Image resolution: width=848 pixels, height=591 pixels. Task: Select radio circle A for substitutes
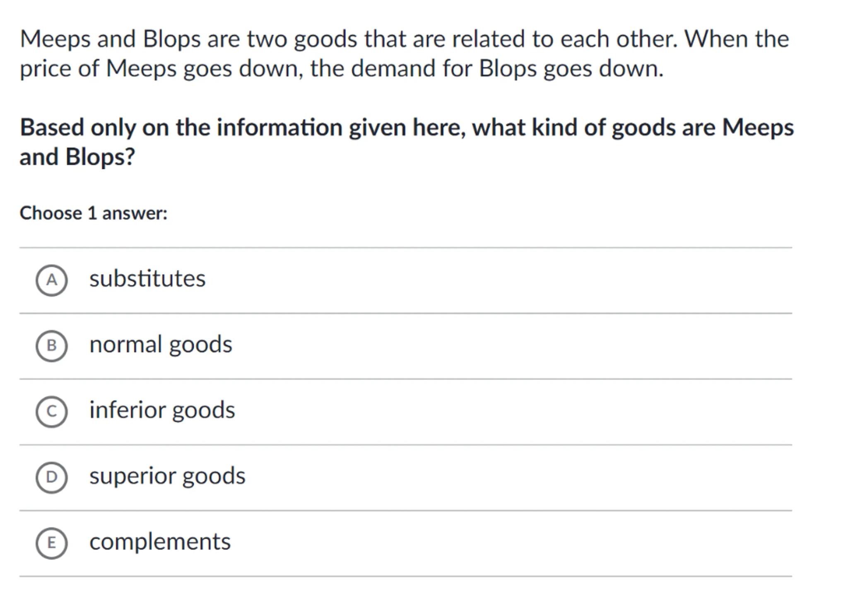click(x=51, y=280)
